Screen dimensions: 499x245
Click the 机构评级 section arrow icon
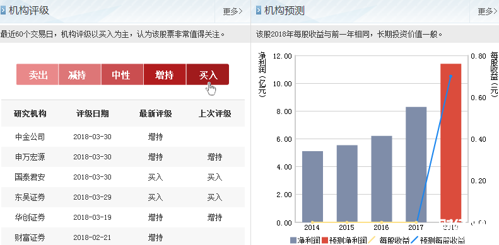tap(3, 11)
